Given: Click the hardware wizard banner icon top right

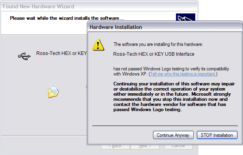Looking at the screenshot, I should (x=185, y=17).
